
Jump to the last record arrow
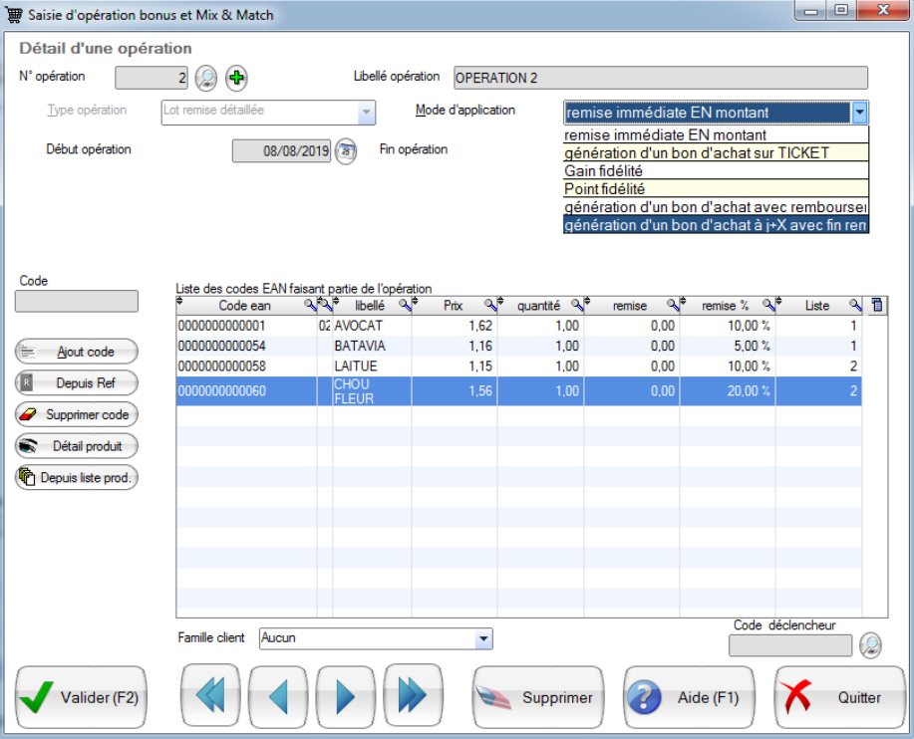[413, 697]
